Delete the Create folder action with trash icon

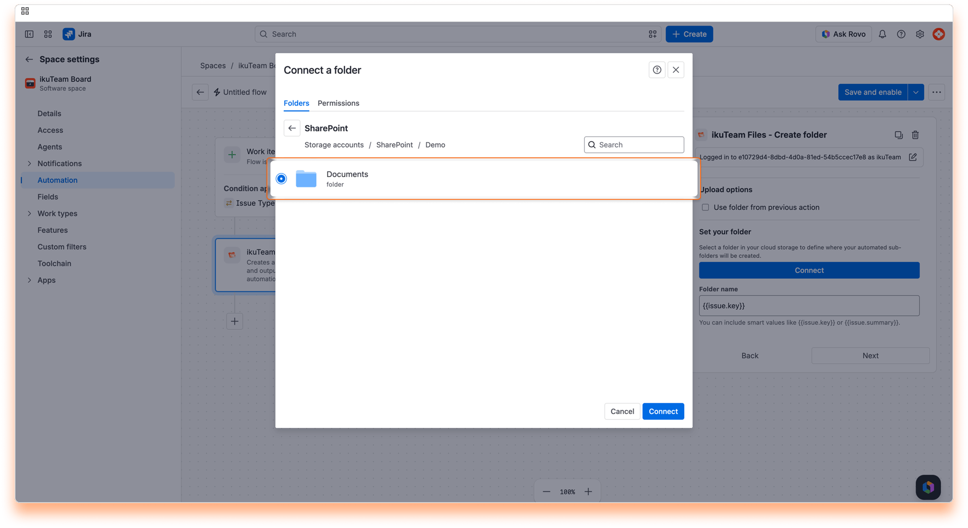point(915,135)
